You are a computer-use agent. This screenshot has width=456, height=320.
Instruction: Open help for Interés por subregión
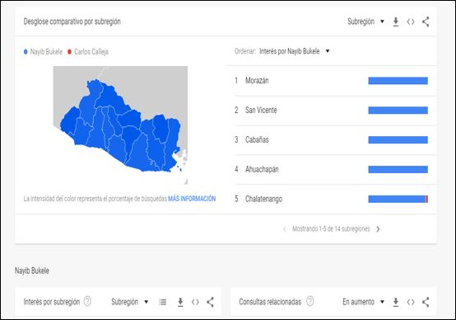[x=87, y=301]
